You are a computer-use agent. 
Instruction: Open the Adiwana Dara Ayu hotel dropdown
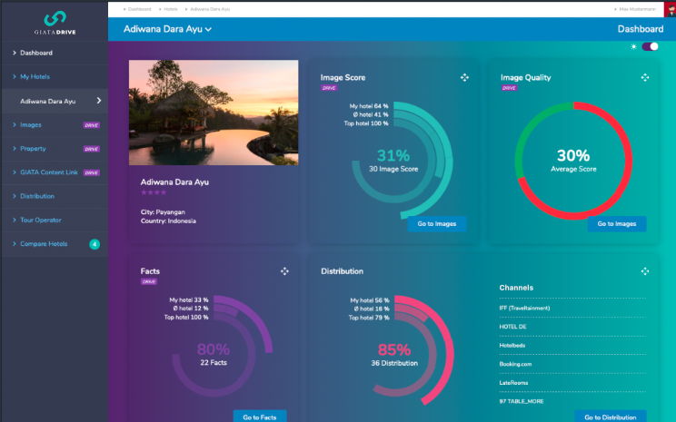click(167, 29)
